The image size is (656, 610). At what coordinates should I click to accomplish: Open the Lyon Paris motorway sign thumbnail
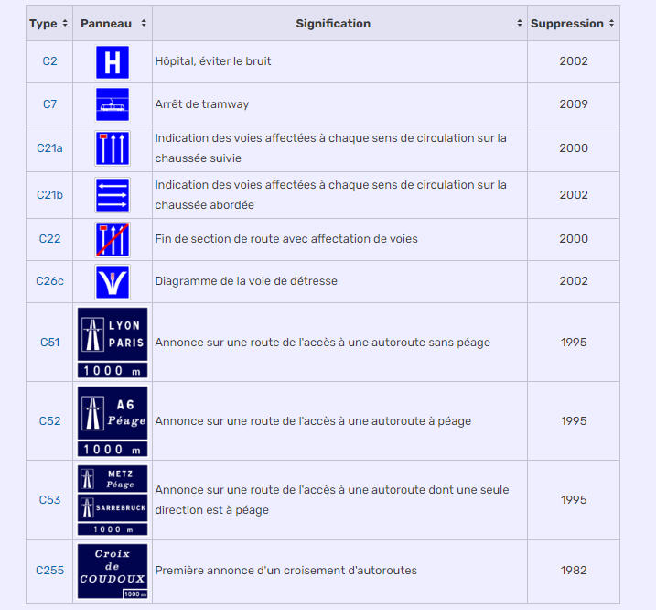(113, 343)
